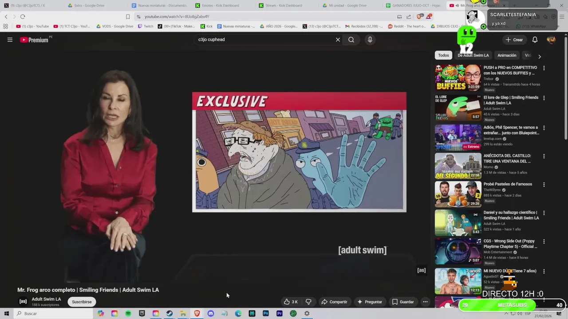
Task: Open El lore de Glep video thumbnail
Action: tap(458, 107)
